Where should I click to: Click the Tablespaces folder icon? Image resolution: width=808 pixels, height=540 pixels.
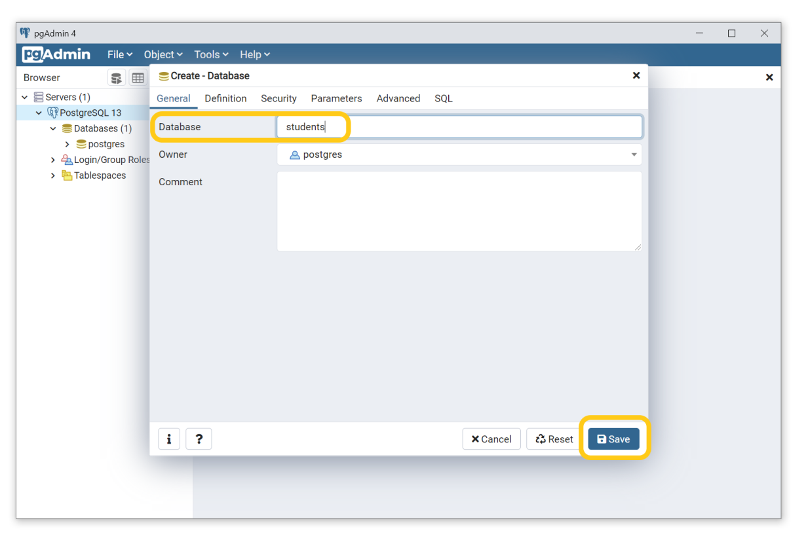(x=67, y=175)
